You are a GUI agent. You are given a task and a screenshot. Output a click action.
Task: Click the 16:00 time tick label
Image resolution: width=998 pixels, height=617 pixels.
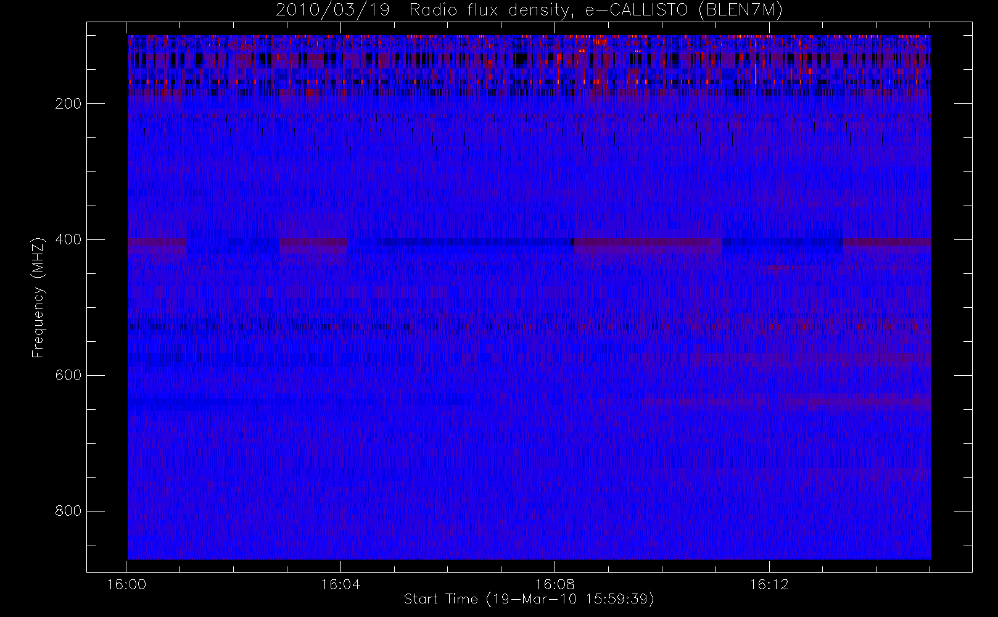126,584
